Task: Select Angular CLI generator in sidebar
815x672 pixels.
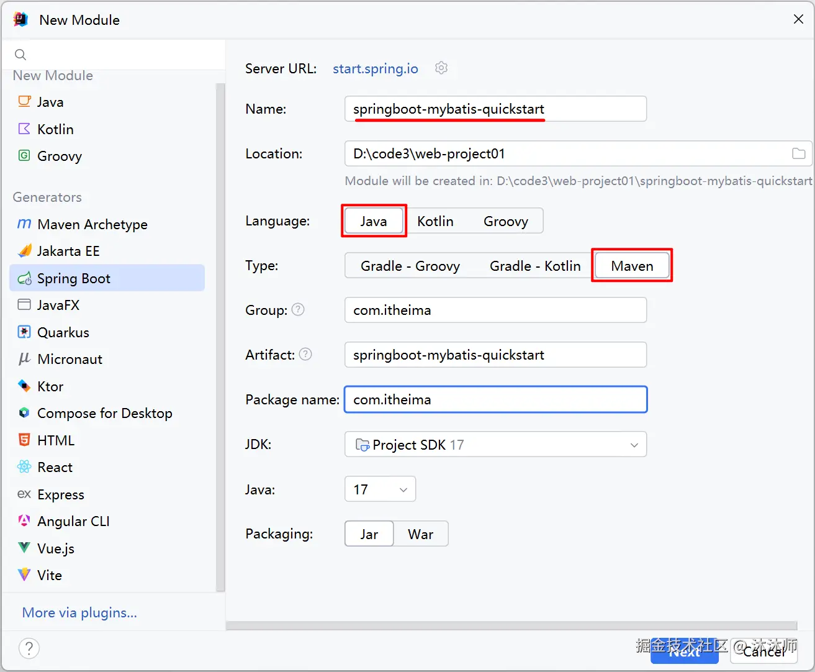Action: [x=107, y=521]
